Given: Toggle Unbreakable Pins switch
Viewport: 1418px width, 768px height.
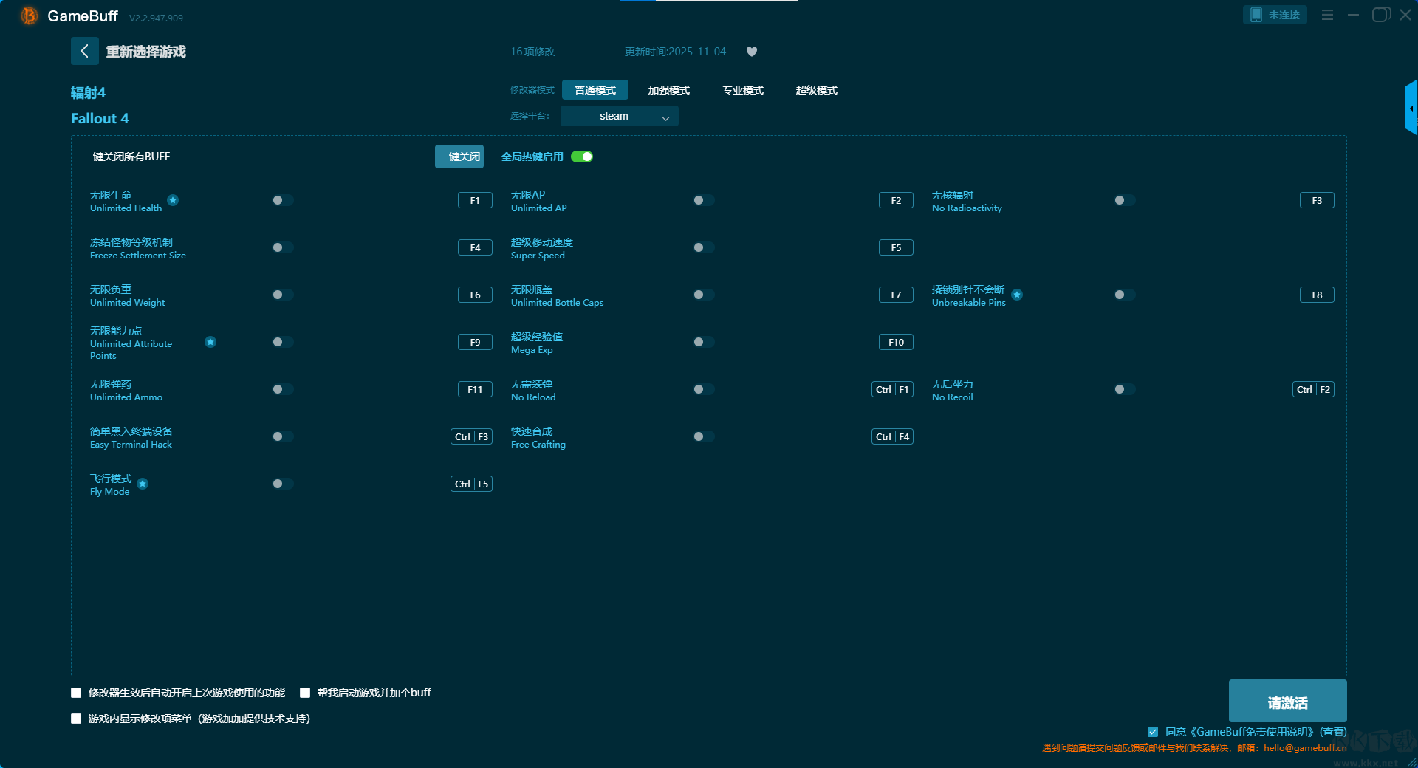Looking at the screenshot, I should click(1125, 295).
